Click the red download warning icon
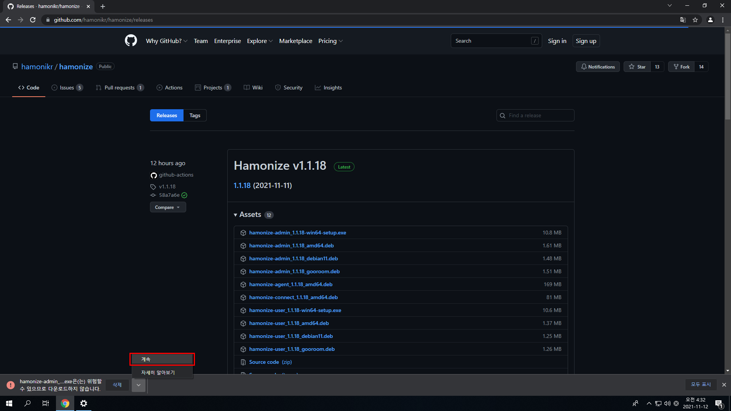 point(11,385)
